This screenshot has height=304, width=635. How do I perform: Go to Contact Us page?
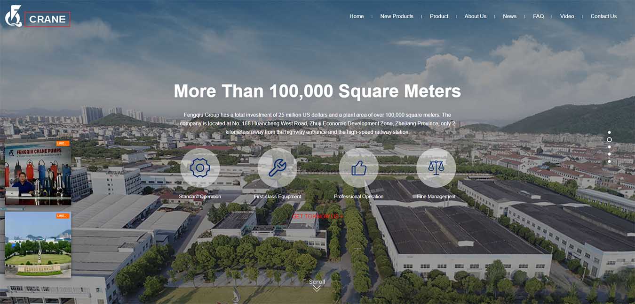point(603,16)
